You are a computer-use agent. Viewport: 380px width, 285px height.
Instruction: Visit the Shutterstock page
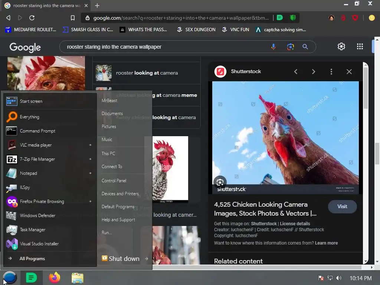point(342,206)
